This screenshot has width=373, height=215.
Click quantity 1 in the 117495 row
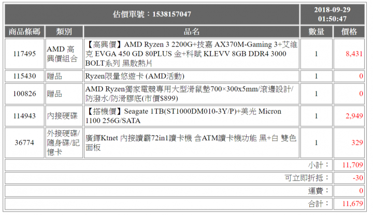(316, 54)
